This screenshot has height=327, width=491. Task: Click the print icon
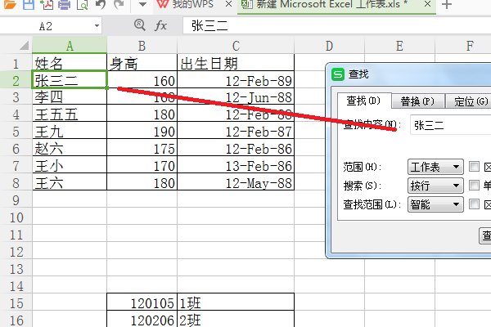[x=65, y=4]
